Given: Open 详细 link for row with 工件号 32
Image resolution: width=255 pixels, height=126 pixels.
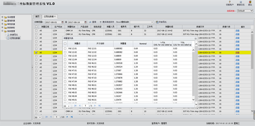Looking at the screenshot, I should (237, 30).
